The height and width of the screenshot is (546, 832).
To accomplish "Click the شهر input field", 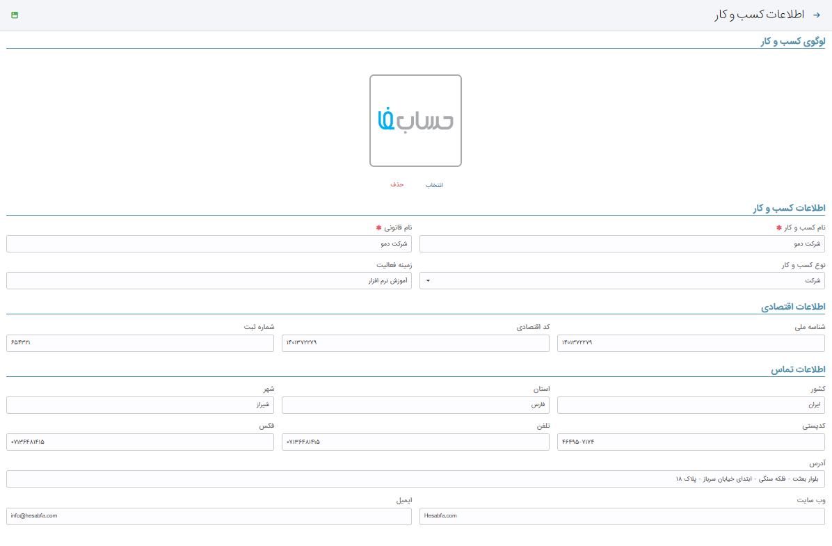I will click(140, 405).
